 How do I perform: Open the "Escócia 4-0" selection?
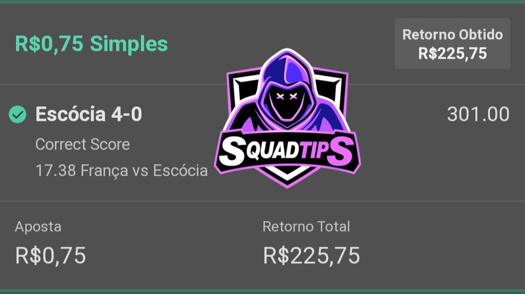88,115
